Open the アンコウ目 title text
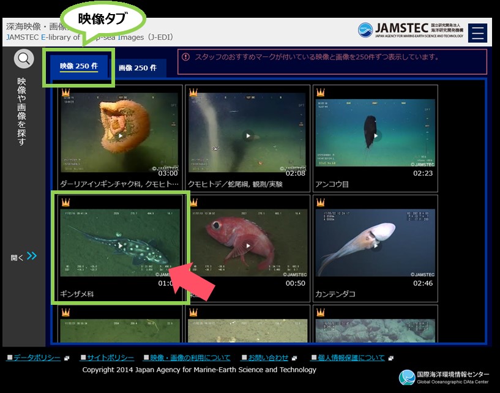Viewport: 500px width, 393px height. point(332,184)
